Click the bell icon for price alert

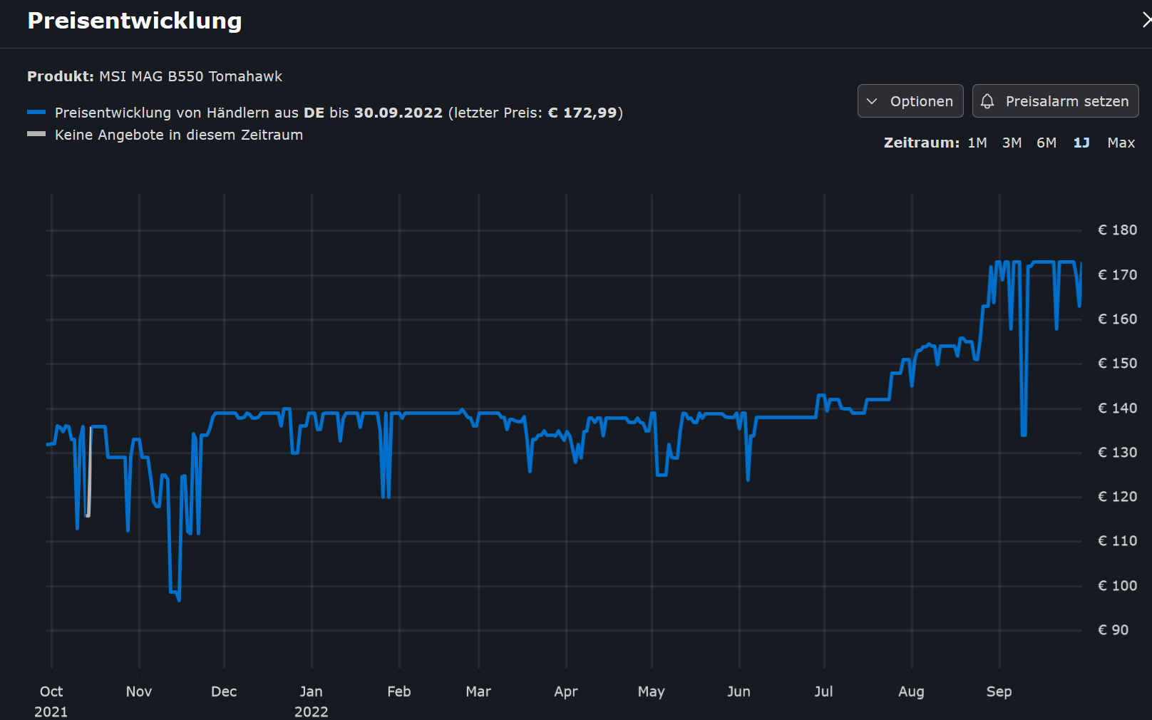[x=987, y=101]
